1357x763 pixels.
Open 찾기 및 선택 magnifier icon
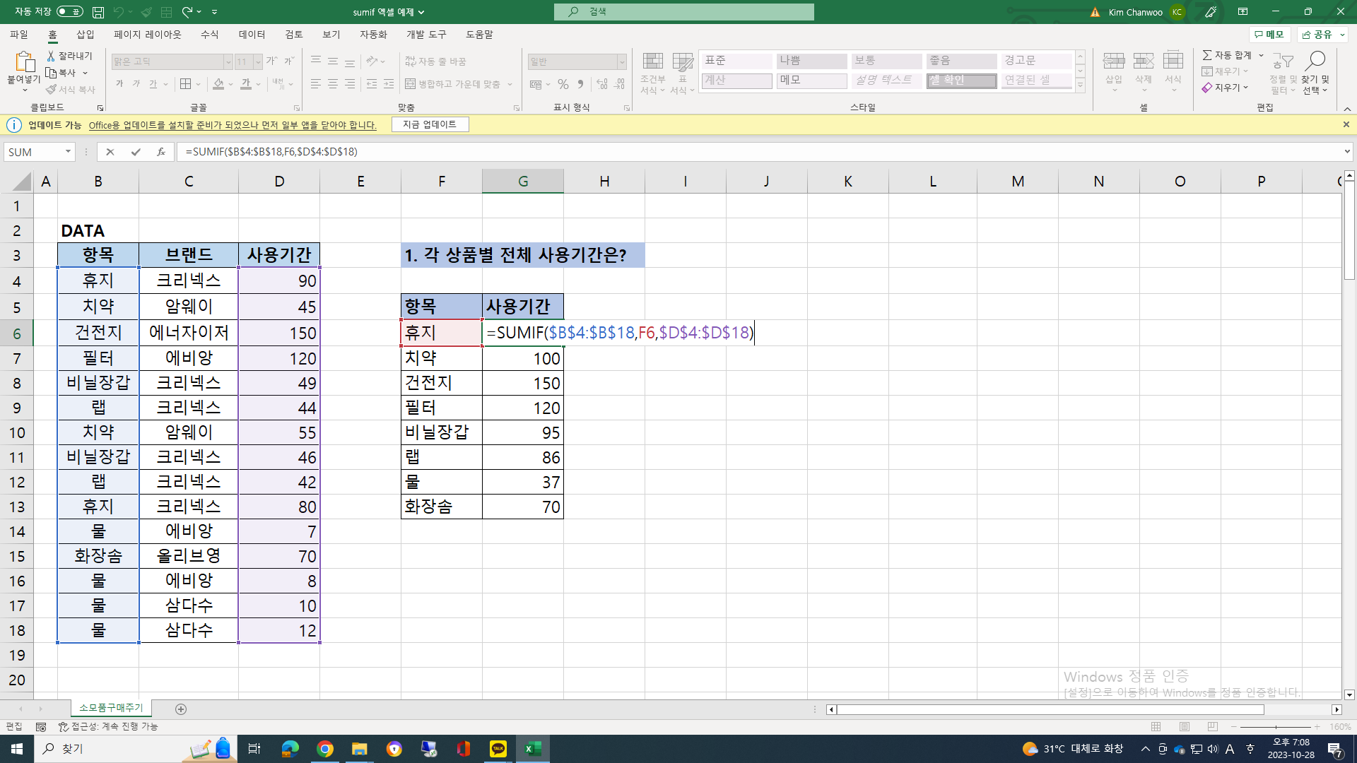pyautogui.click(x=1315, y=61)
